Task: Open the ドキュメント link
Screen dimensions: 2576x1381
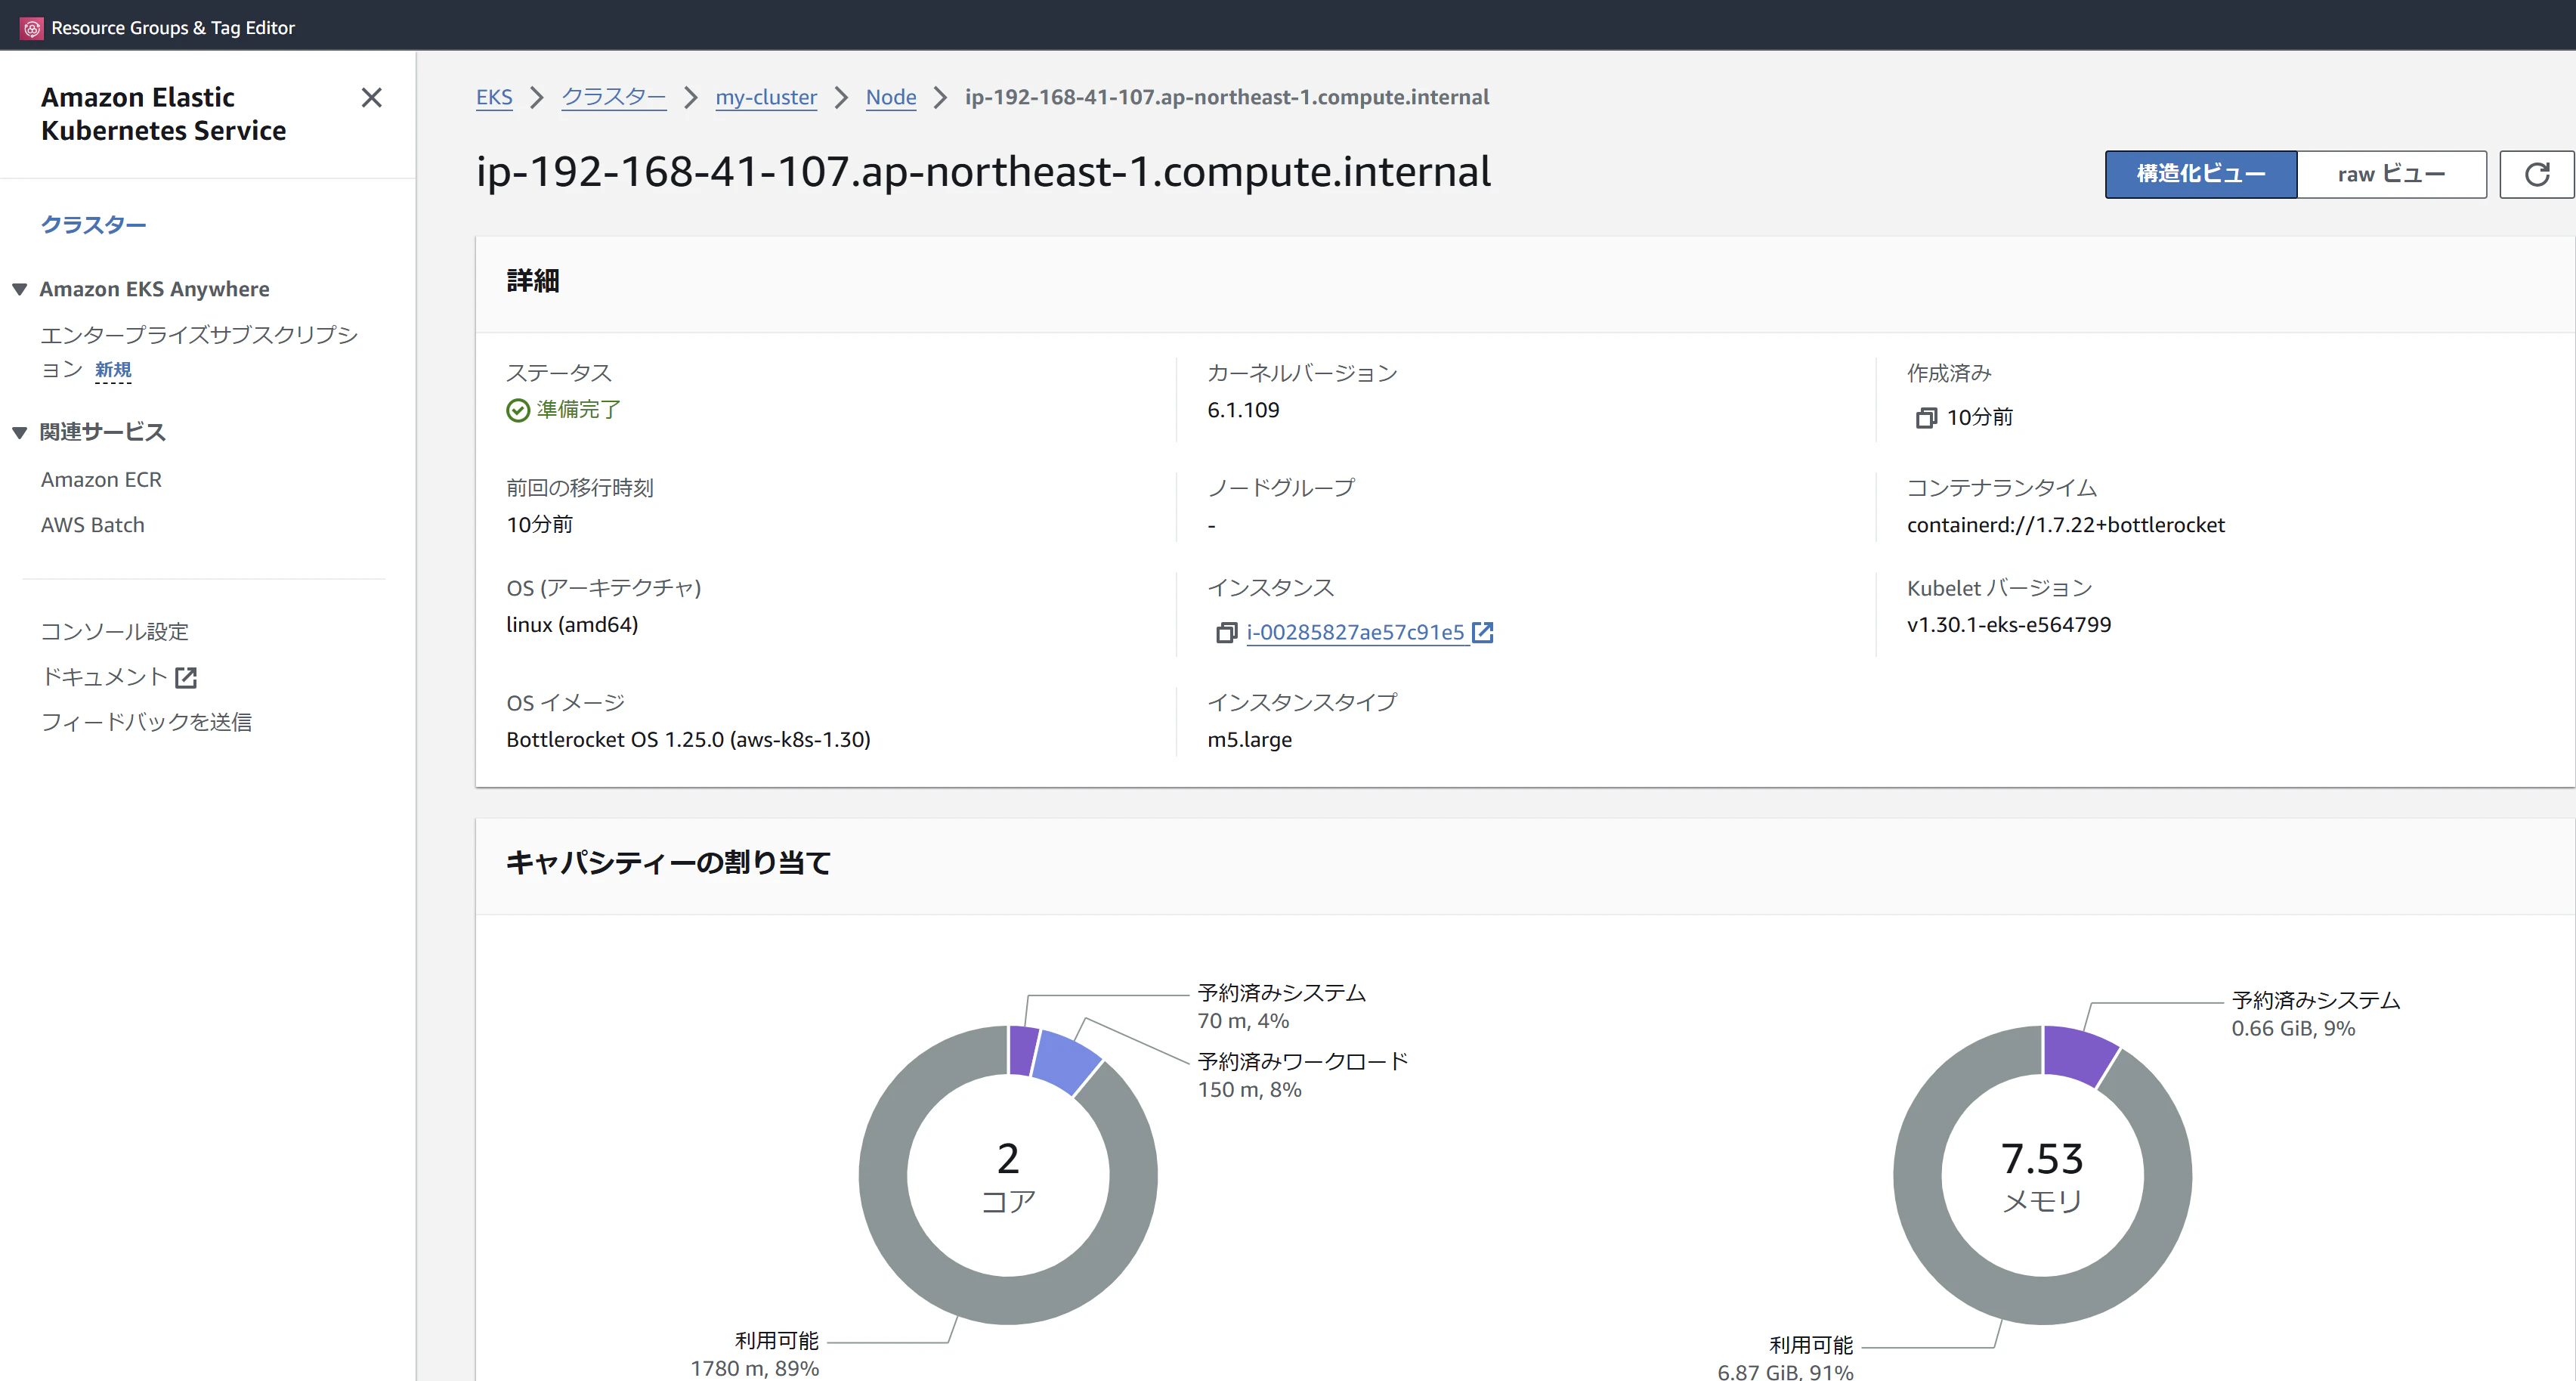Action: coord(104,677)
